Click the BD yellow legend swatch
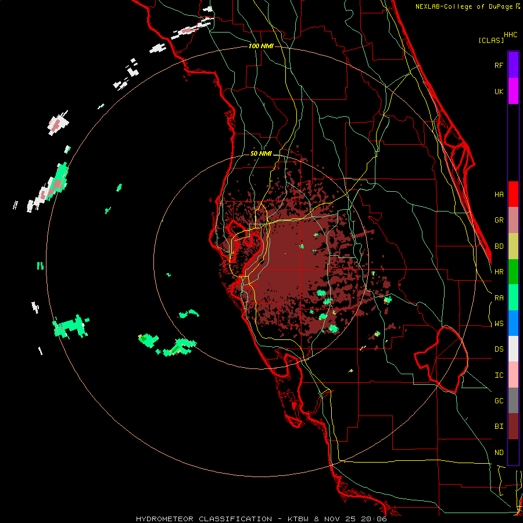The width and height of the screenshot is (523, 523). 513,246
